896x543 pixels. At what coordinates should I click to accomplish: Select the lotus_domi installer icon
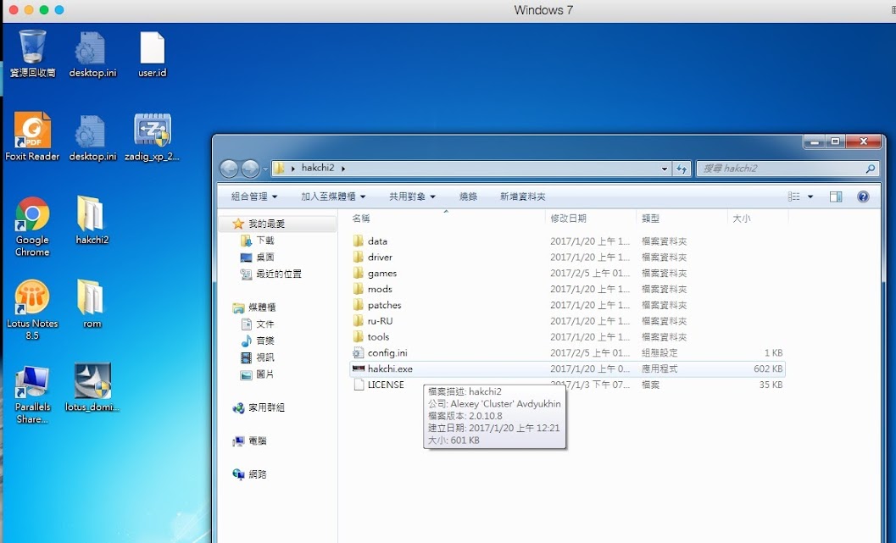92,388
